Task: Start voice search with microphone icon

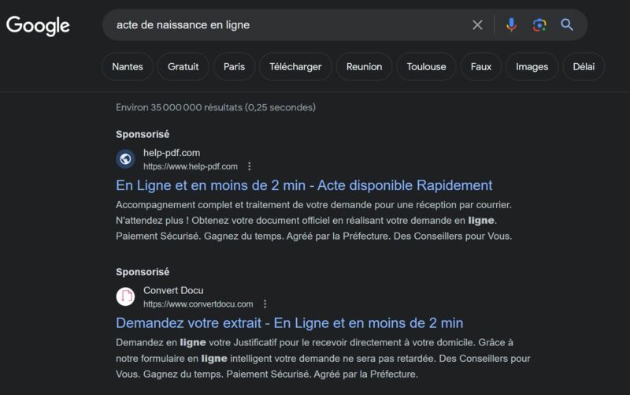Action: click(x=511, y=25)
